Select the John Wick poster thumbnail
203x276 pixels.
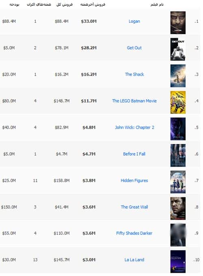pyautogui.click(x=178, y=129)
